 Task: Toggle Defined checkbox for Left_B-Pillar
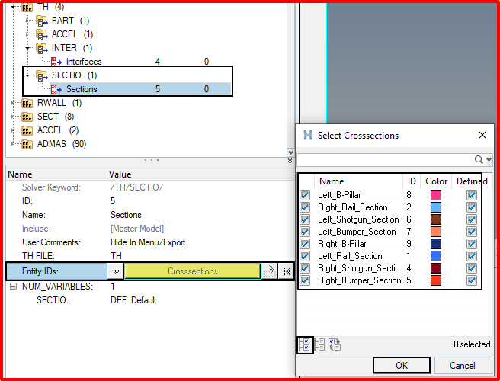tap(472, 195)
